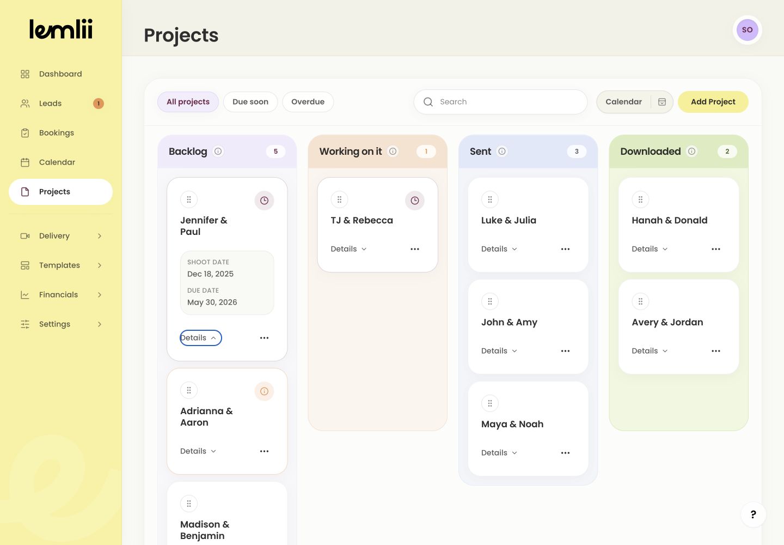Open three-dot menu for TJ & Rebecca
The width and height of the screenshot is (784, 545).
[x=415, y=249]
